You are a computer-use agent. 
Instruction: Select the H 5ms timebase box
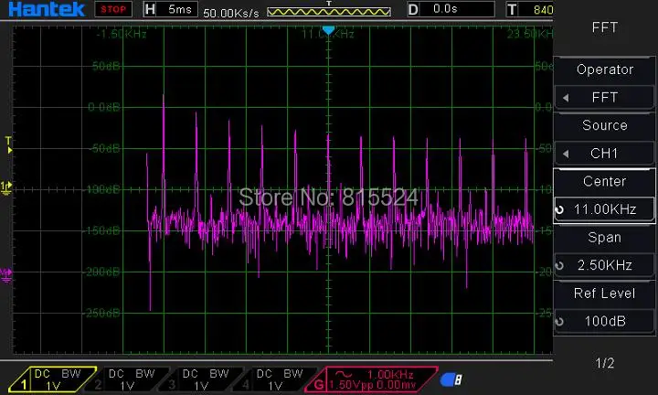tap(170, 9)
